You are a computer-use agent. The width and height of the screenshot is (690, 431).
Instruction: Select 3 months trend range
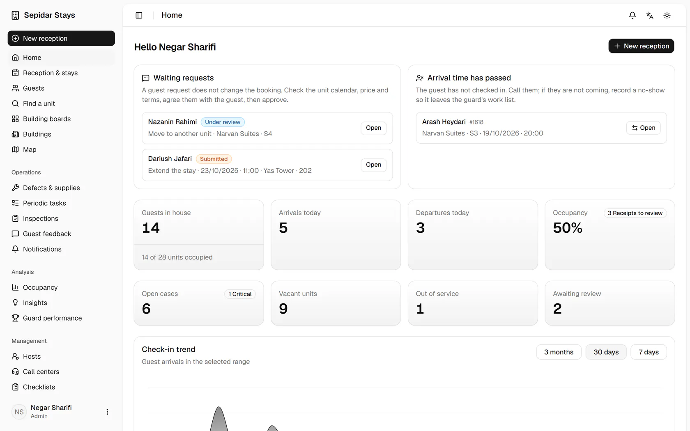[x=559, y=352]
